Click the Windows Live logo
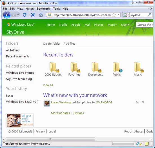Screen dimensions: 155x148 tap(21, 25)
